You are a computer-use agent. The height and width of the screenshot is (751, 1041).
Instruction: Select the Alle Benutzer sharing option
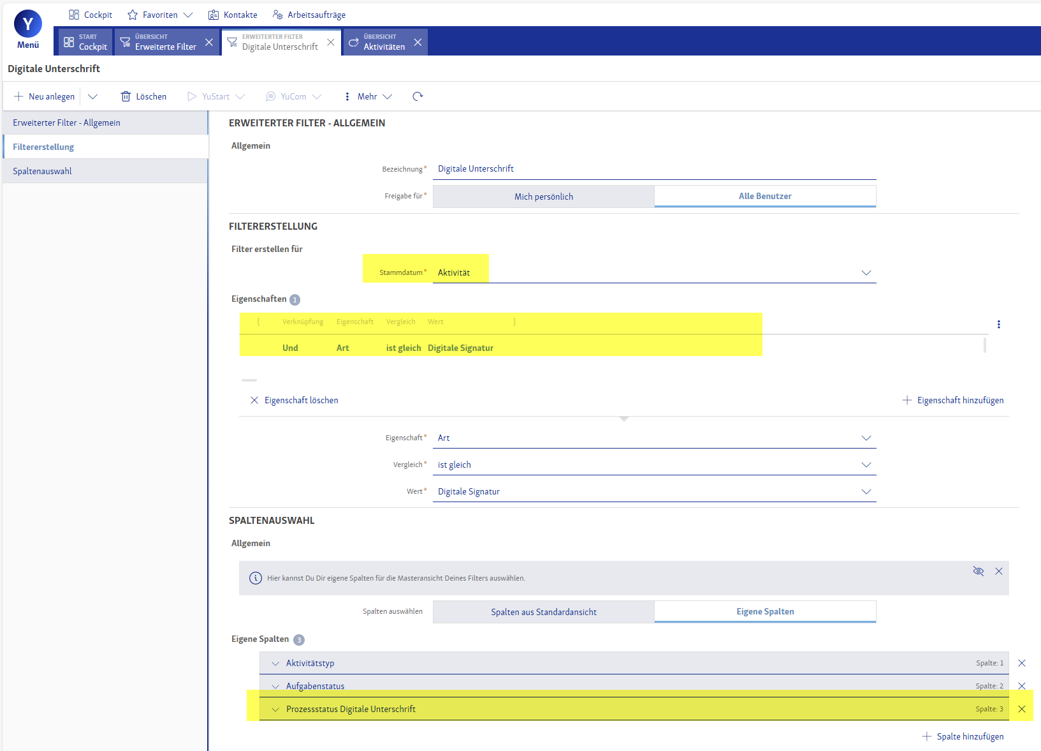point(764,197)
